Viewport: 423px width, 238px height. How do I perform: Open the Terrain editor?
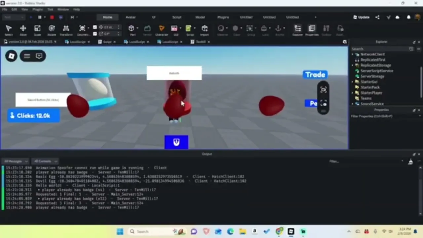coord(147,30)
